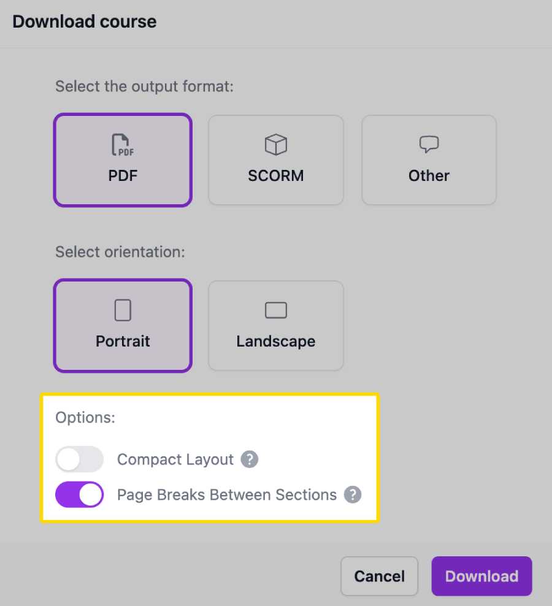Select the Other output format card

pos(429,159)
